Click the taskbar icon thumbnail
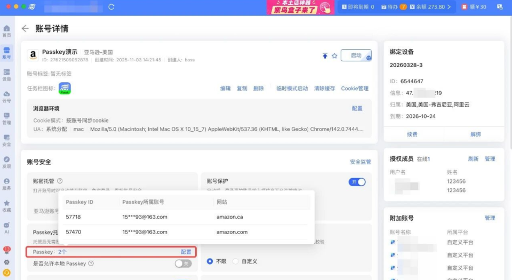Screen dimensions: 512x280 coord(65,88)
